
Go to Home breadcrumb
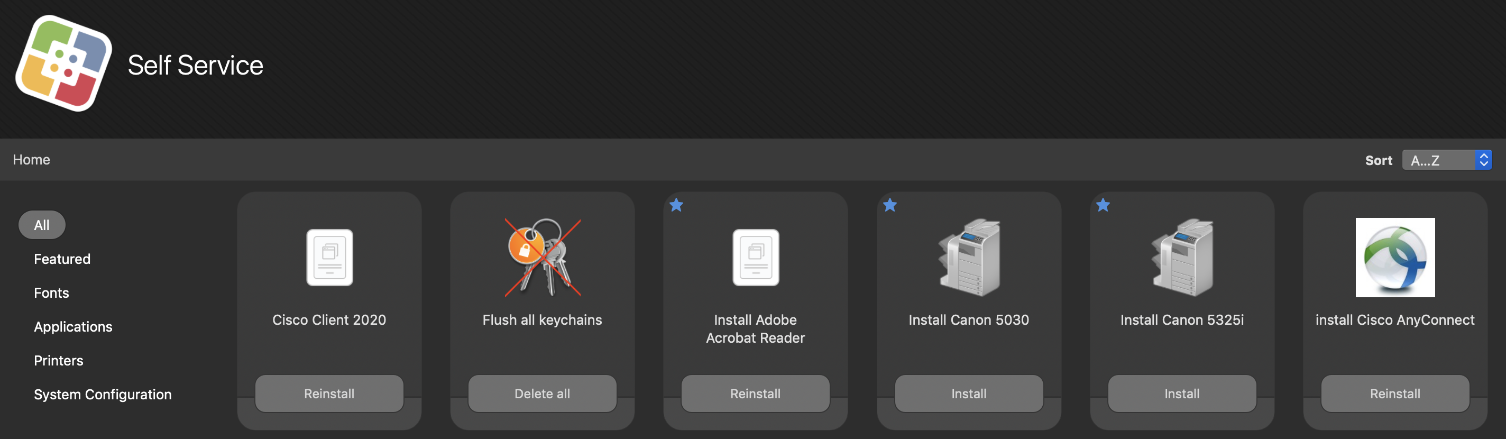point(32,160)
